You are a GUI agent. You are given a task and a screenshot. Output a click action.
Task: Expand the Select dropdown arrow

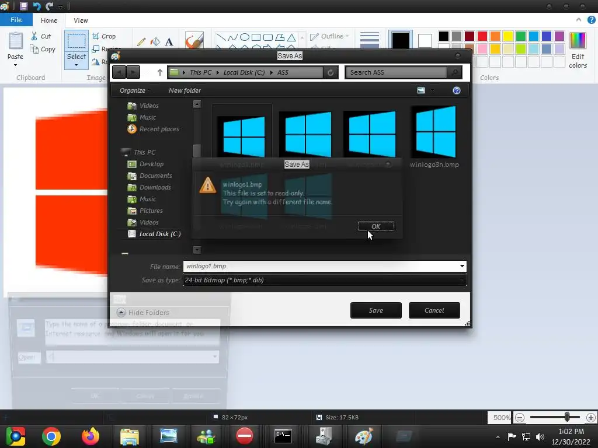point(77,65)
